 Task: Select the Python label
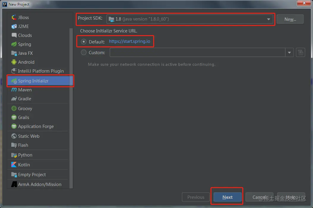point(25,155)
